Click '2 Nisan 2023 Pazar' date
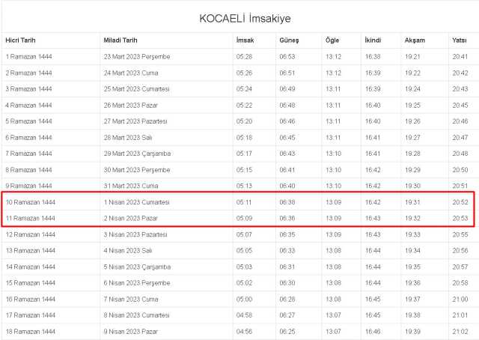The width and height of the screenshot is (479, 340). (x=130, y=219)
